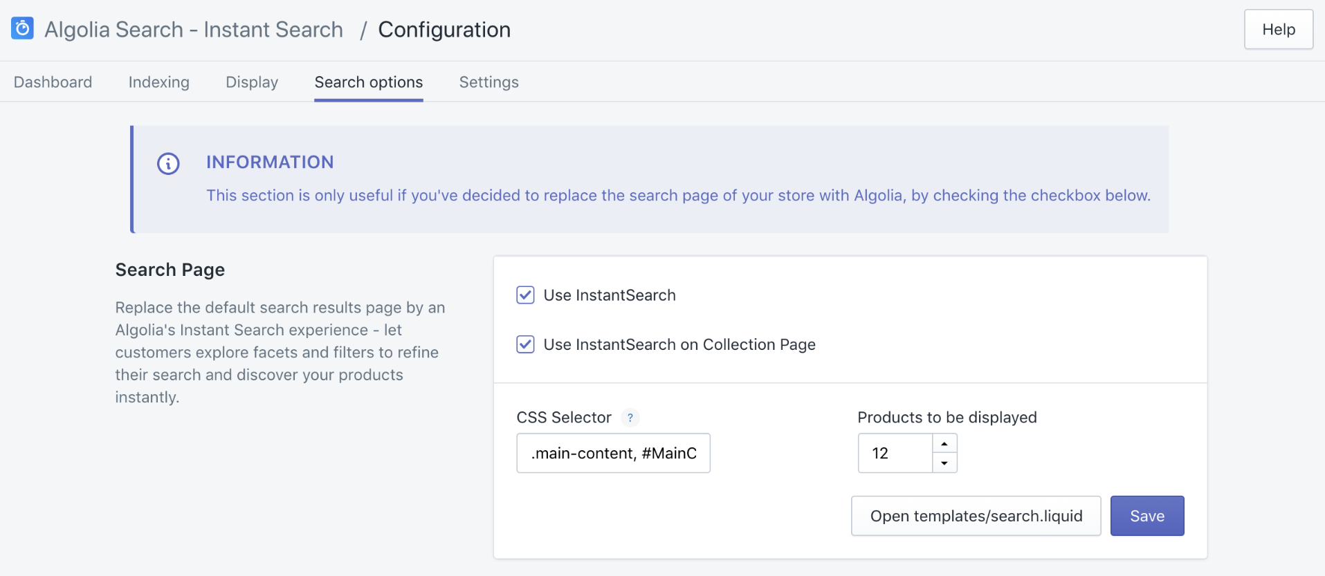Save the search page configuration
The width and height of the screenshot is (1325, 576).
[1147, 516]
